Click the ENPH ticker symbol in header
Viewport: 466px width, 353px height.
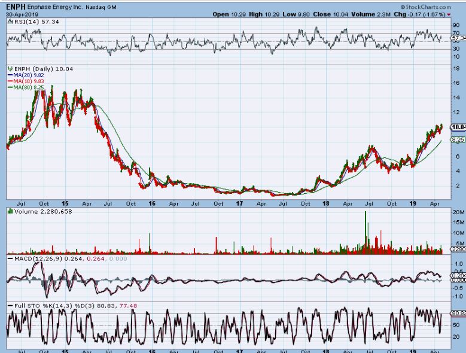tap(16, 7)
